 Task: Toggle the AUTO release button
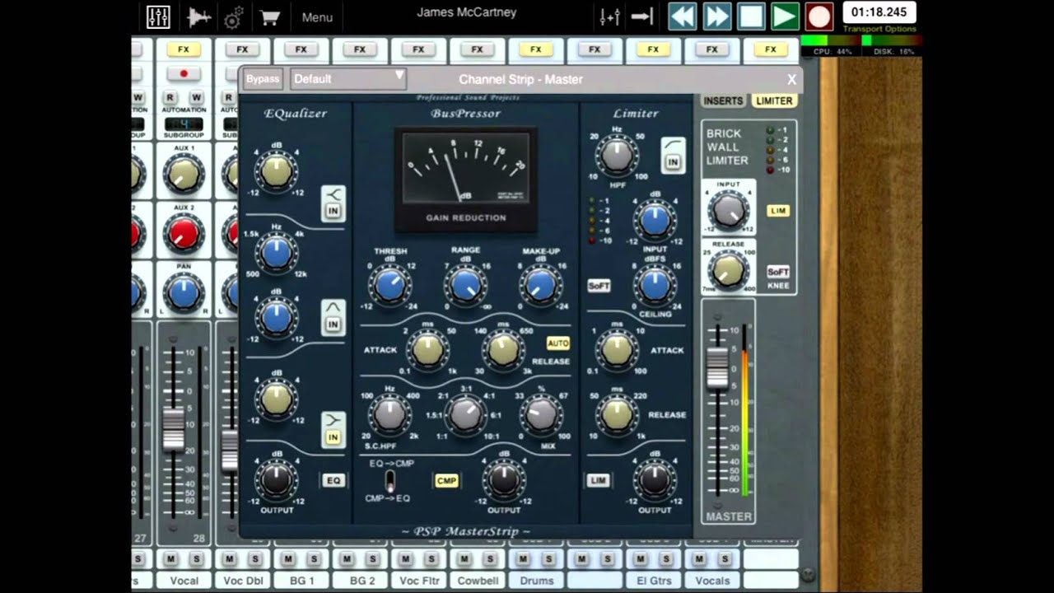coord(557,343)
